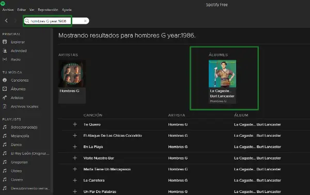Go to Álbumes in Tu Música
Screen dimensions: 310x195
(18, 89)
